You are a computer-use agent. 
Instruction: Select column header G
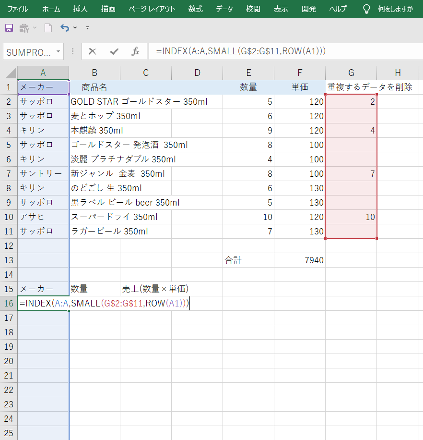(x=351, y=72)
